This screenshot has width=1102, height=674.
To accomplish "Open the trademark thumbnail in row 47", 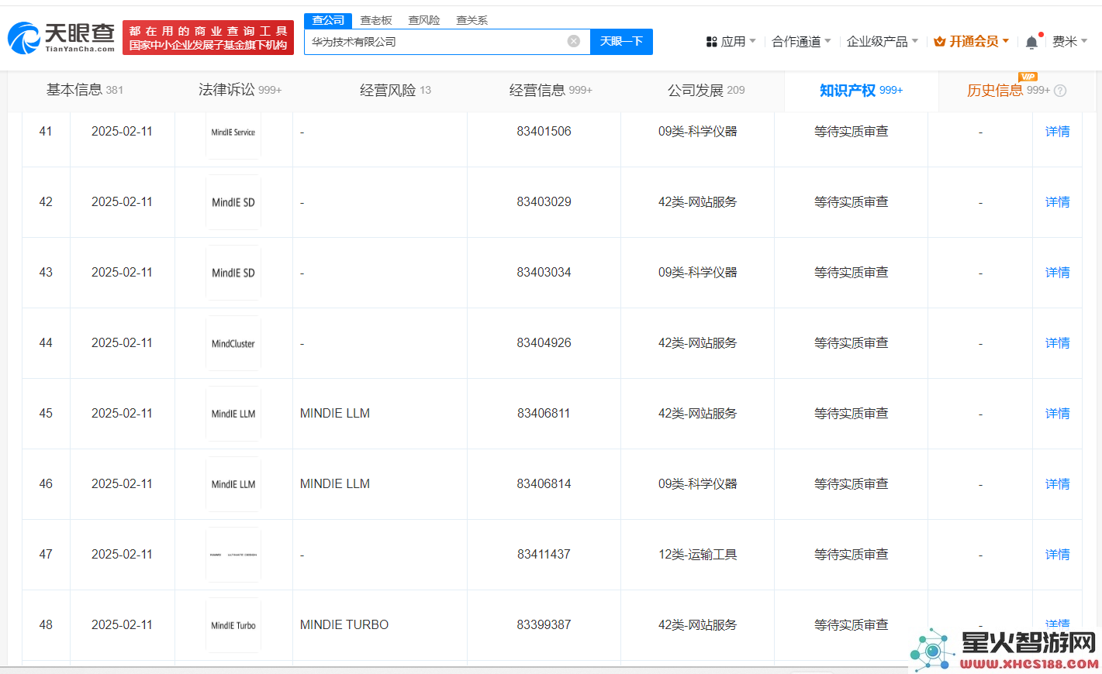I will 233,555.
